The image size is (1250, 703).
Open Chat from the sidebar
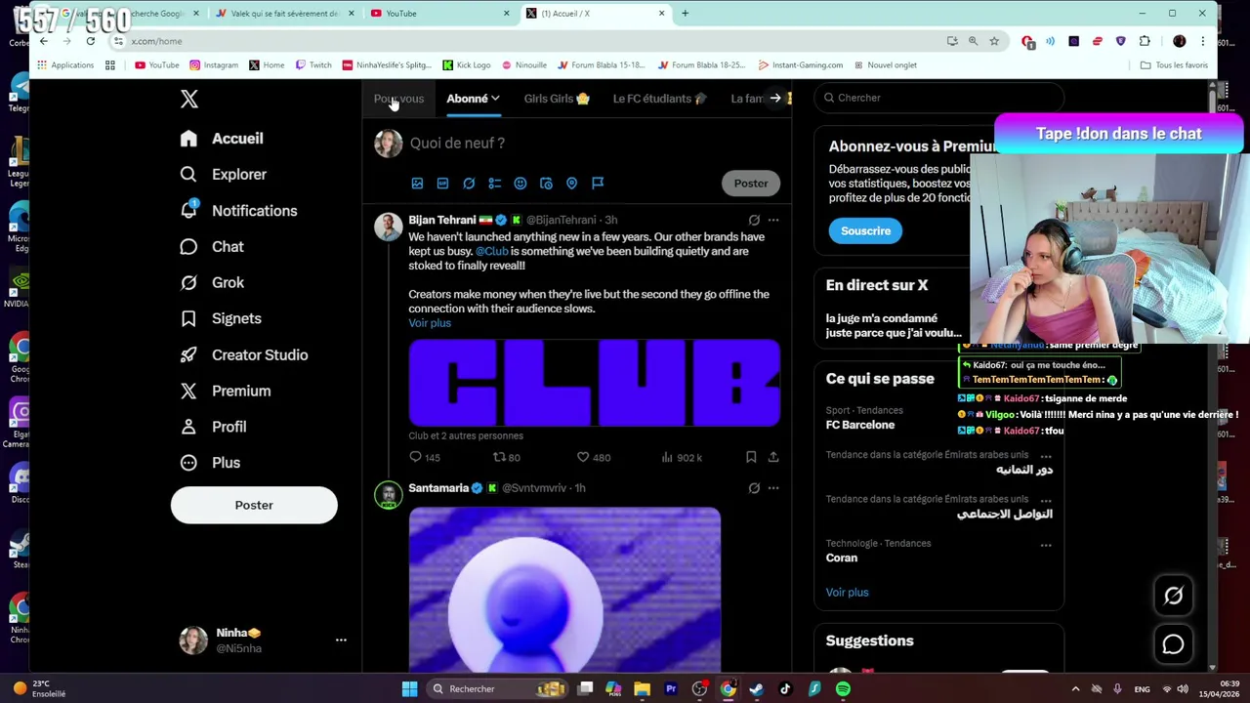pyautogui.click(x=211, y=247)
